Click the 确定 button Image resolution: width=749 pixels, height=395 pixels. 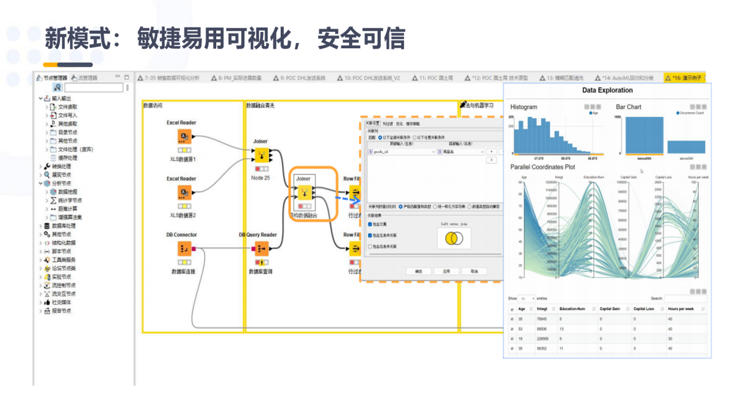tap(419, 271)
